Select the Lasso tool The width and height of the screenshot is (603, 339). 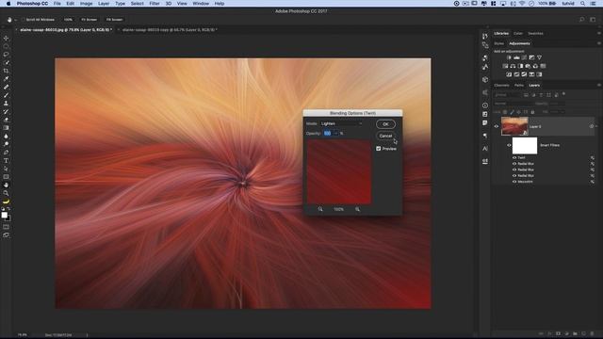tap(7, 55)
